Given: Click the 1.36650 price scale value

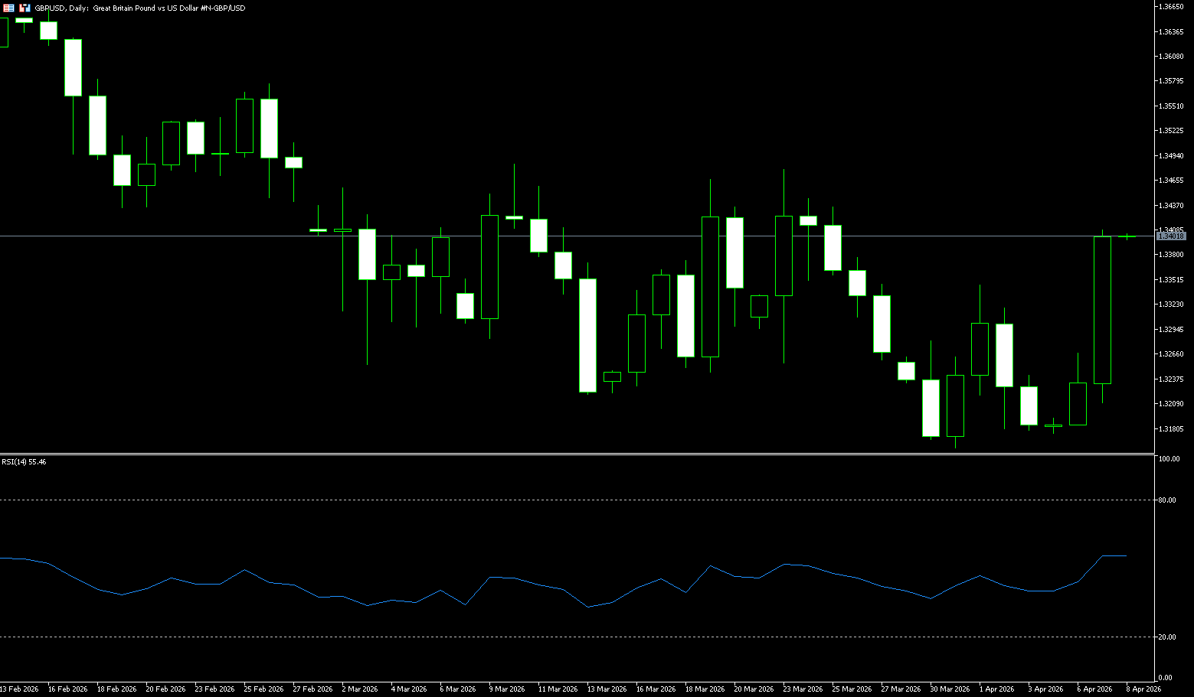Looking at the screenshot, I should click(1172, 7).
